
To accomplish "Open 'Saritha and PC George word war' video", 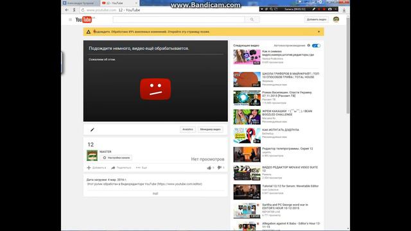I will point(285,207).
